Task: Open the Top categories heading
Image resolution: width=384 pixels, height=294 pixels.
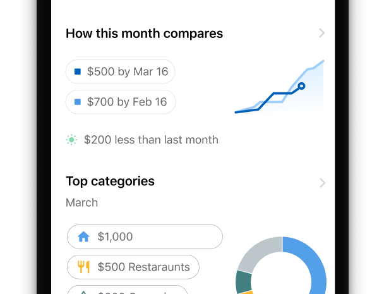Action: coord(110,181)
